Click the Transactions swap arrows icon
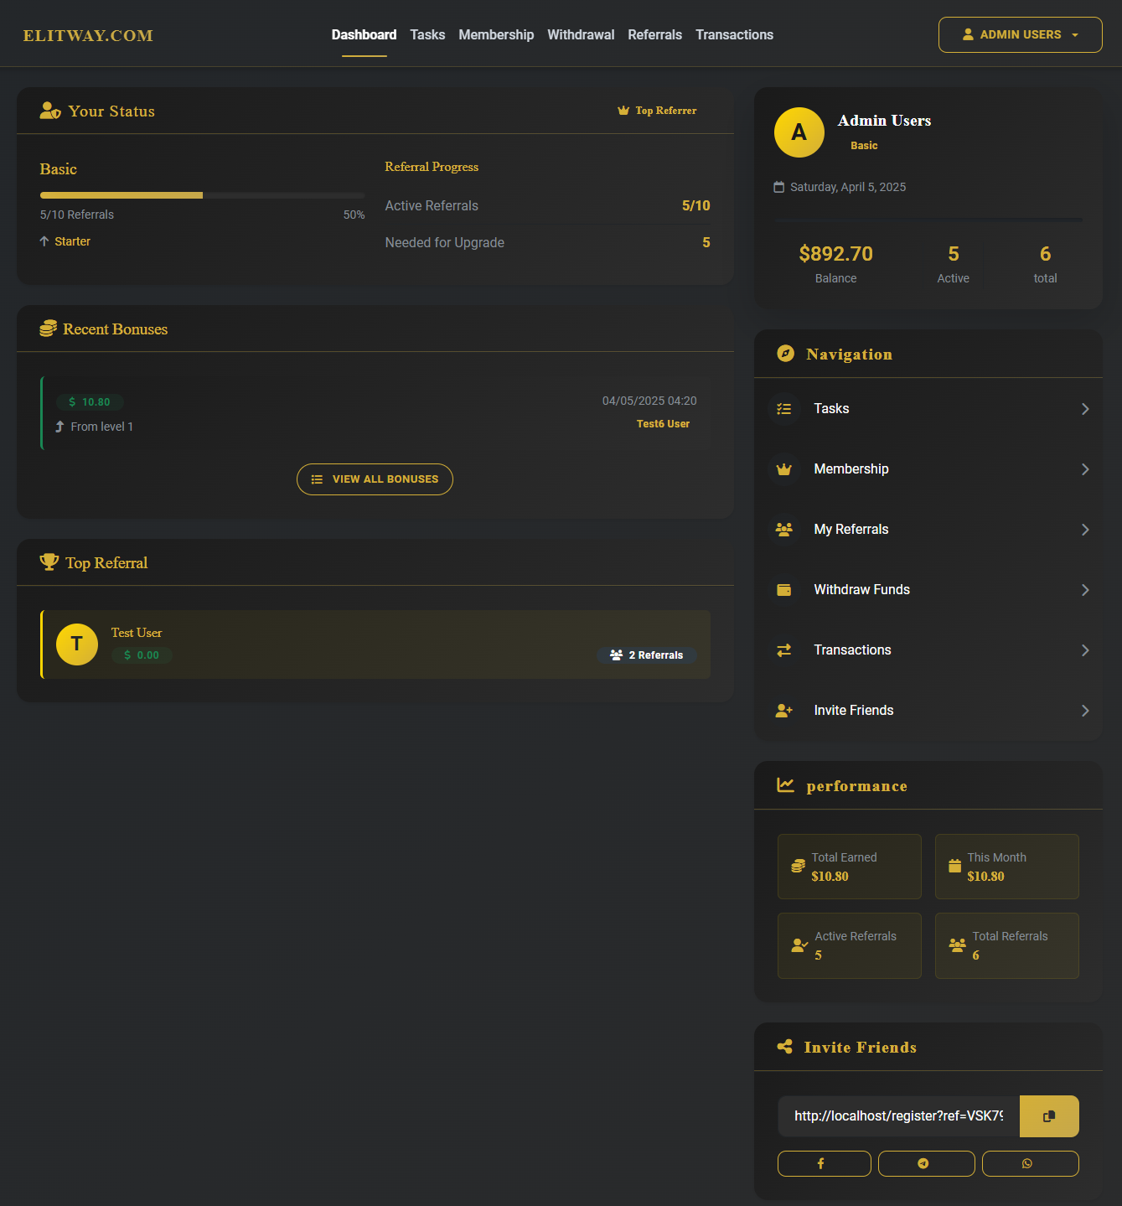The height and width of the screenshot is (1206, 1122). point(783,650)
